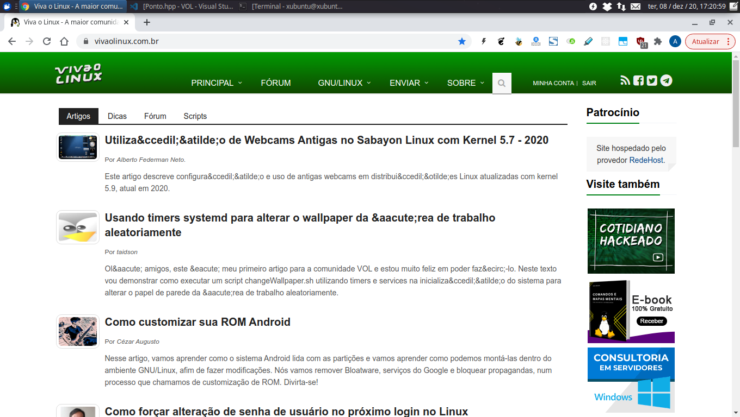Viewport: 740px width, 417px height.
Task: Open a new browser tab
Action: (146, 22)
